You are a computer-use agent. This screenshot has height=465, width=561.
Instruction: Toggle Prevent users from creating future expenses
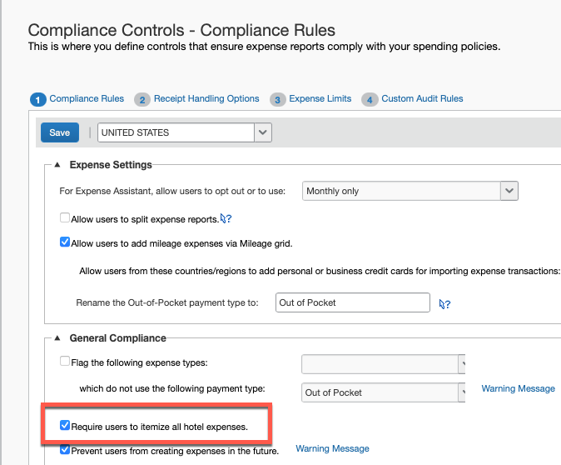pos(65,449)
